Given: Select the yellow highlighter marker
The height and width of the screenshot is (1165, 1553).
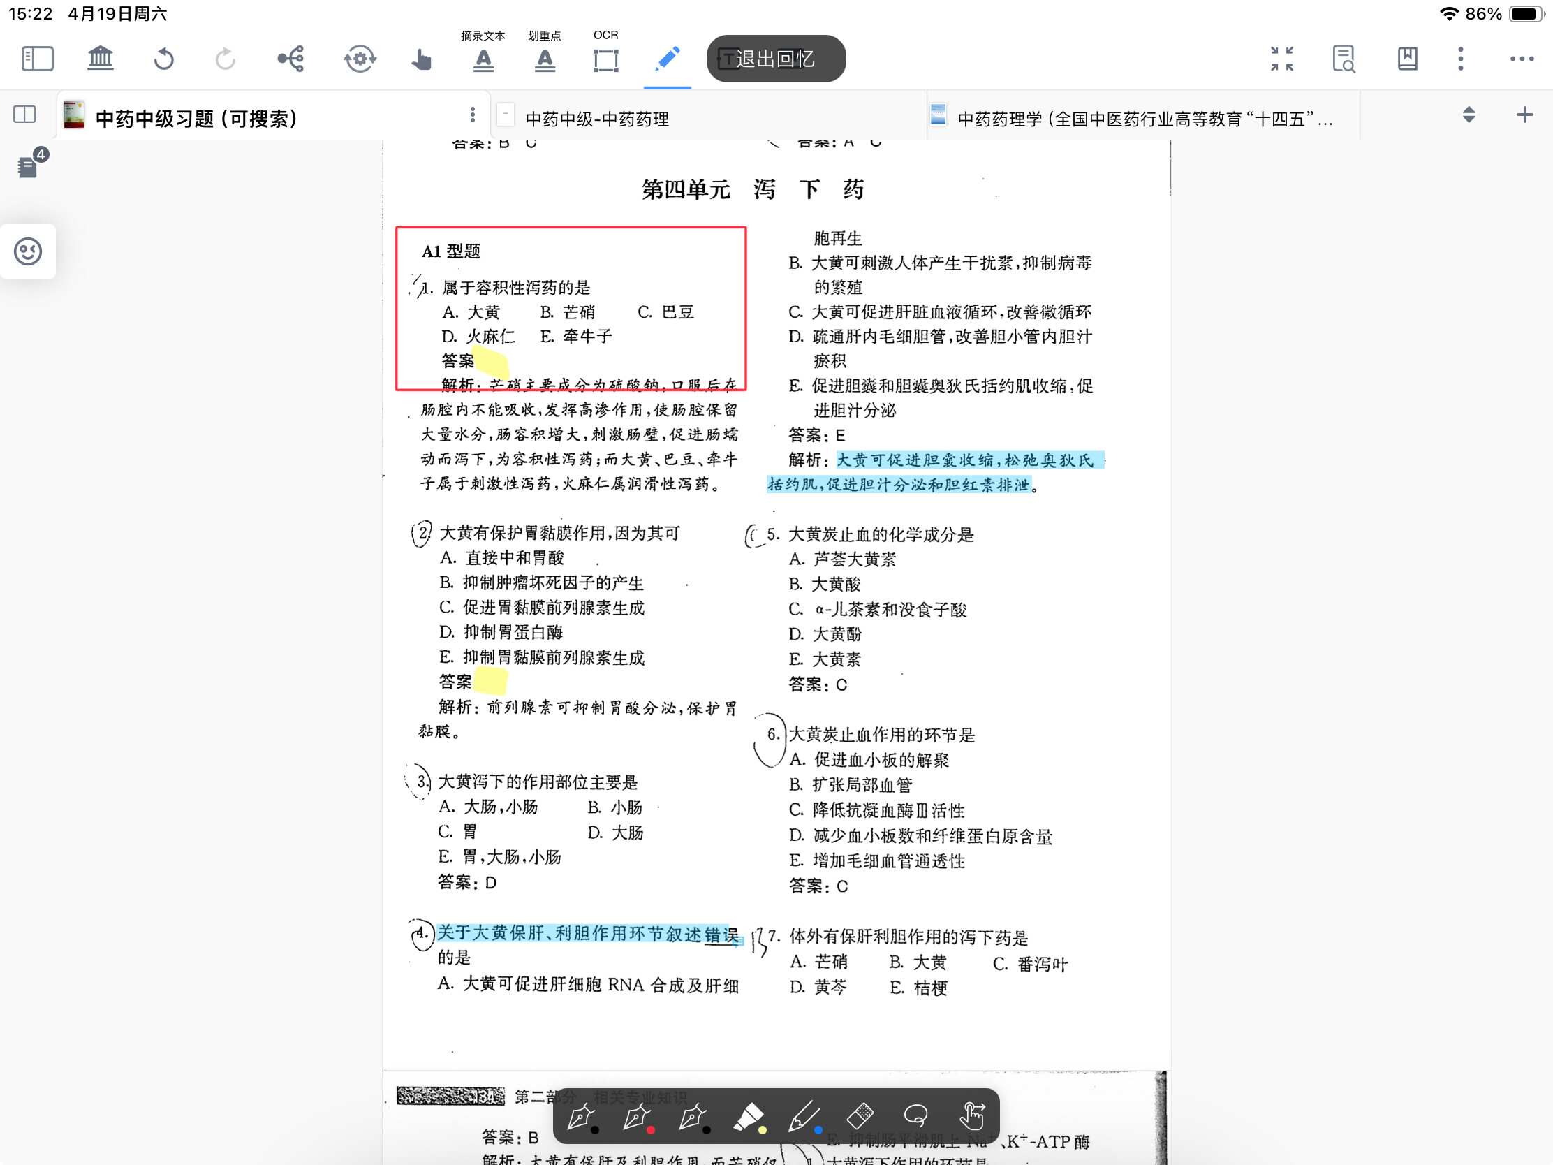Looking at the screenshot, I should [x=749, y=1118].
